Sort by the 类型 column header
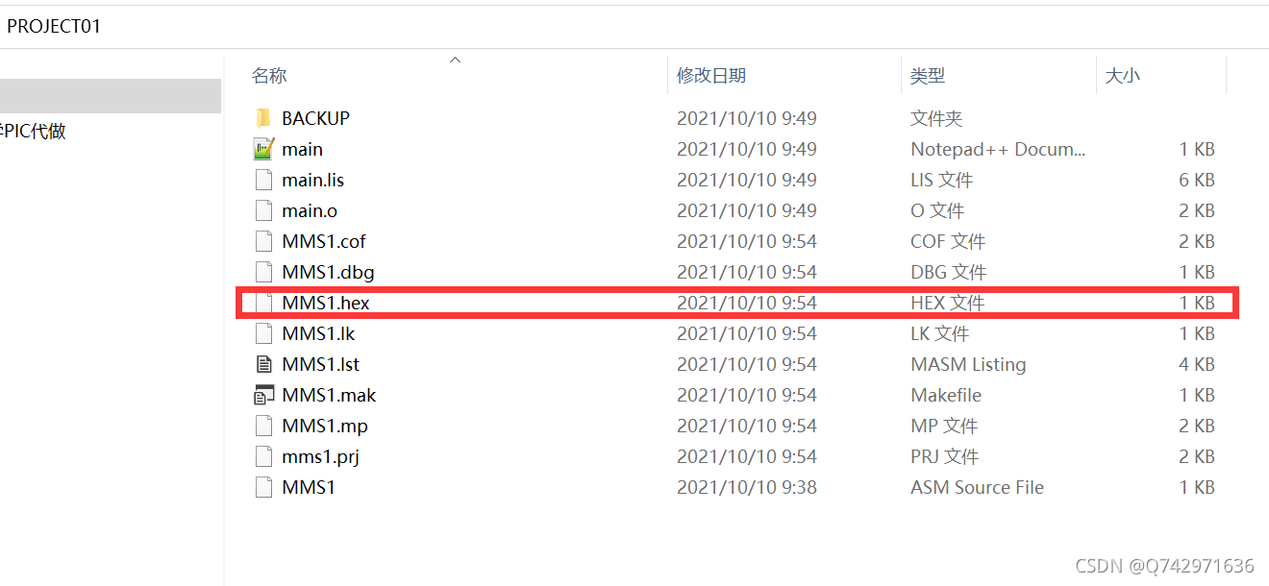The height and width of the screenshot is (586, 1269). [x=928, y=75]
